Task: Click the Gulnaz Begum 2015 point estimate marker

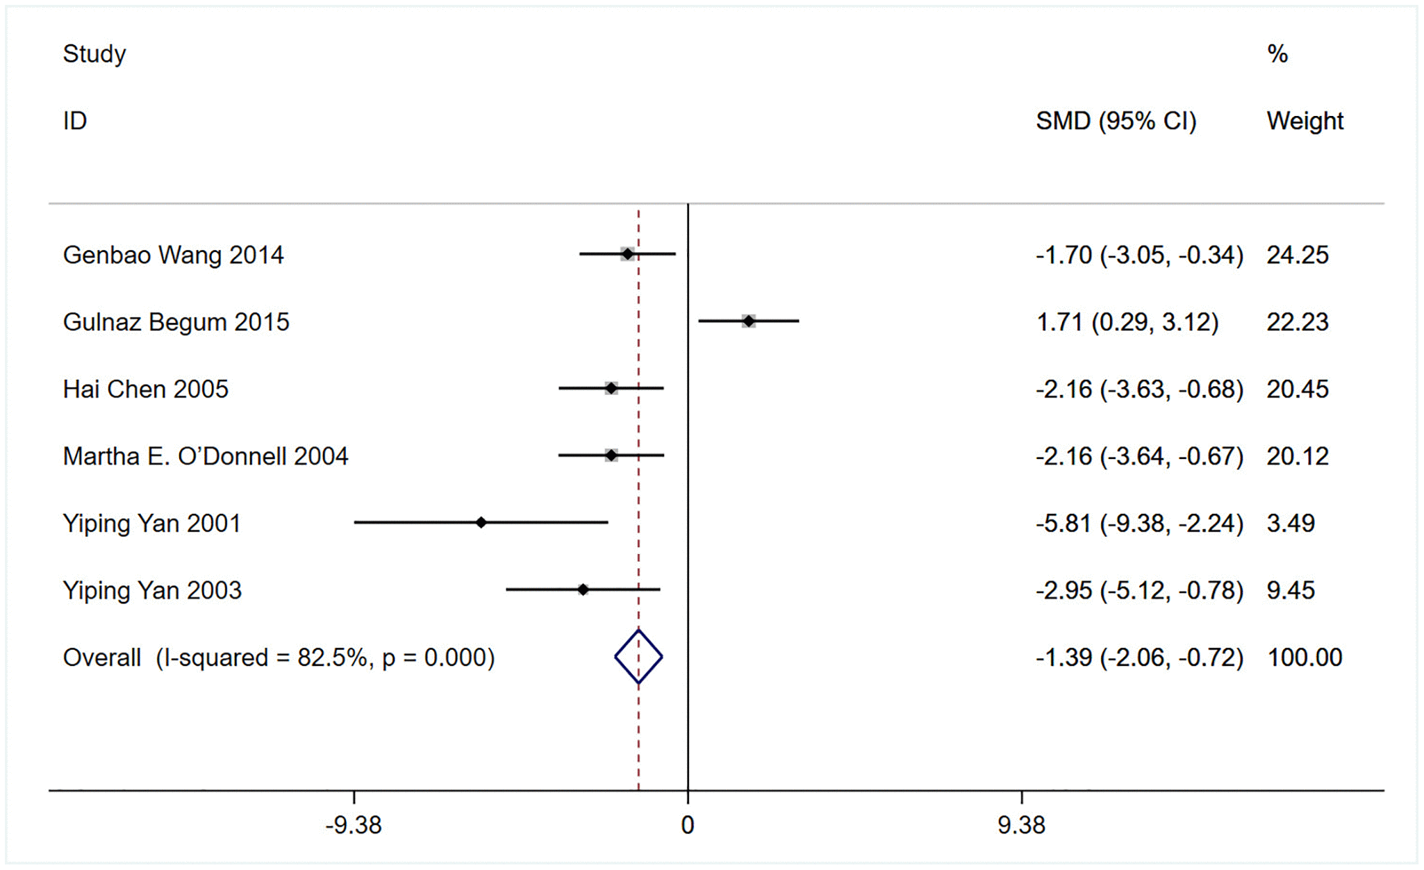Action: 748,321
